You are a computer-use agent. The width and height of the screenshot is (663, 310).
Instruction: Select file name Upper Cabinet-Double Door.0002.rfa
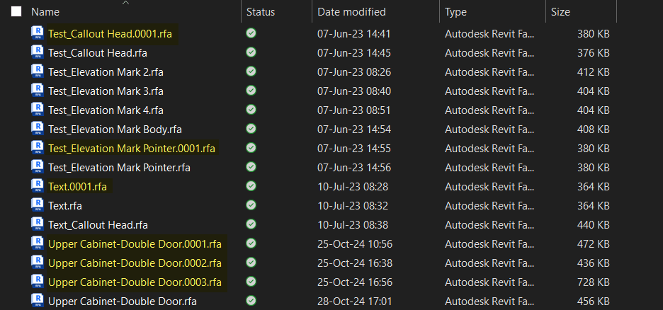pos(135,263)
